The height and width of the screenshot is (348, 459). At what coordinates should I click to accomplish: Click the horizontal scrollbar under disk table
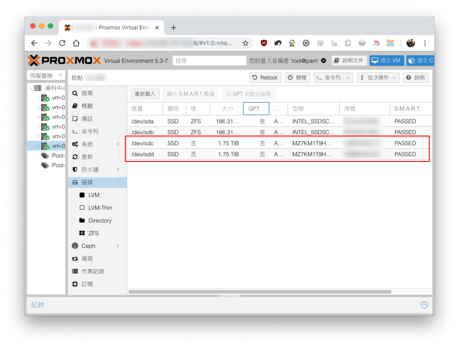tap(260, 292)
